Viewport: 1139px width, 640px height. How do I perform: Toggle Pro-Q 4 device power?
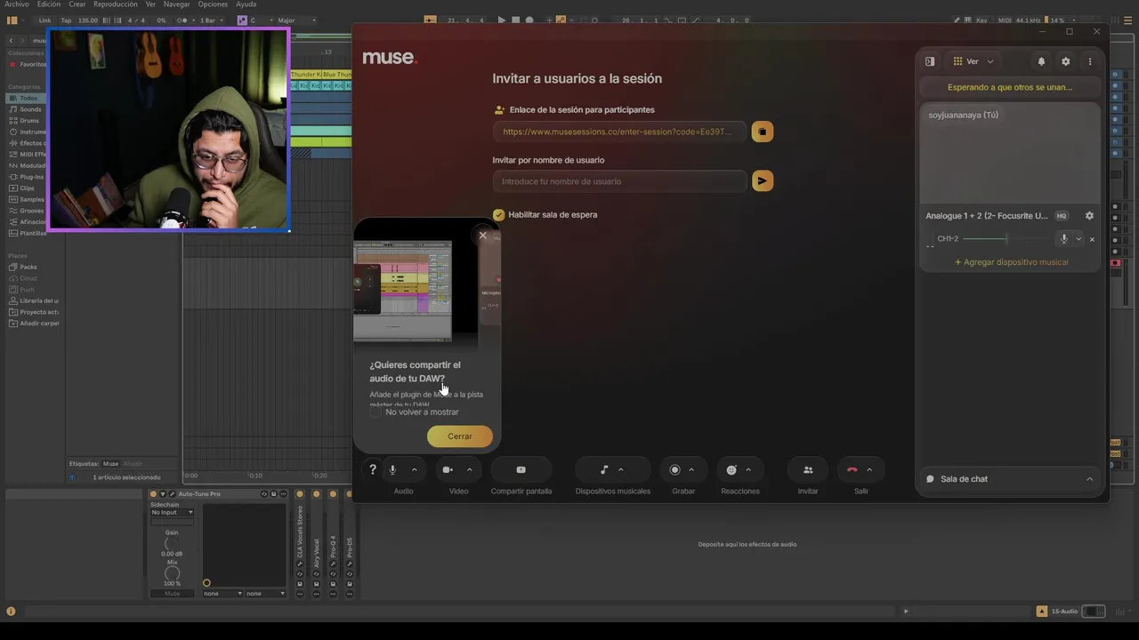(x=334, y=494)
